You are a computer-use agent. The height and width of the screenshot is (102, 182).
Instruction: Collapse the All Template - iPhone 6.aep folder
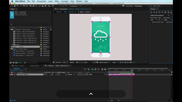(10, 29)
